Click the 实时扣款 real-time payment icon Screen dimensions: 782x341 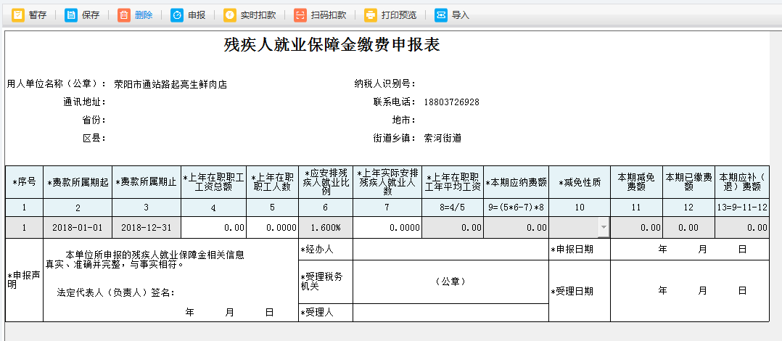pos(230,15)
